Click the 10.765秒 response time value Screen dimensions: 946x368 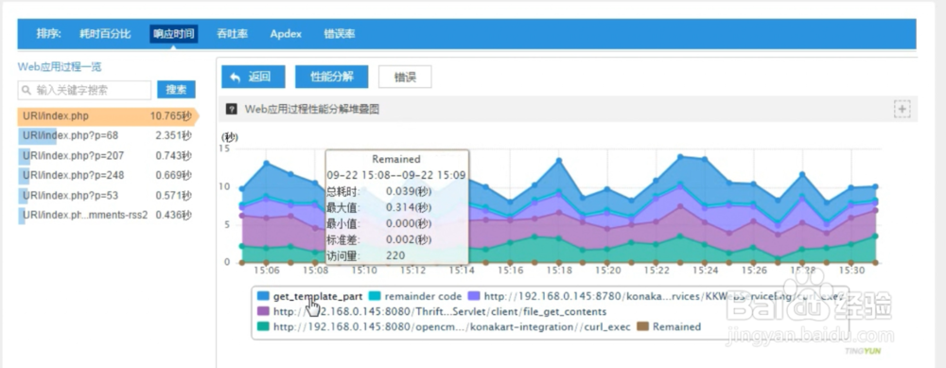[x=170, y=115]
